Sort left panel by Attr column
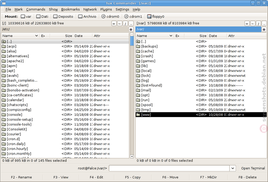268x182 pixels. coord(111,36)
